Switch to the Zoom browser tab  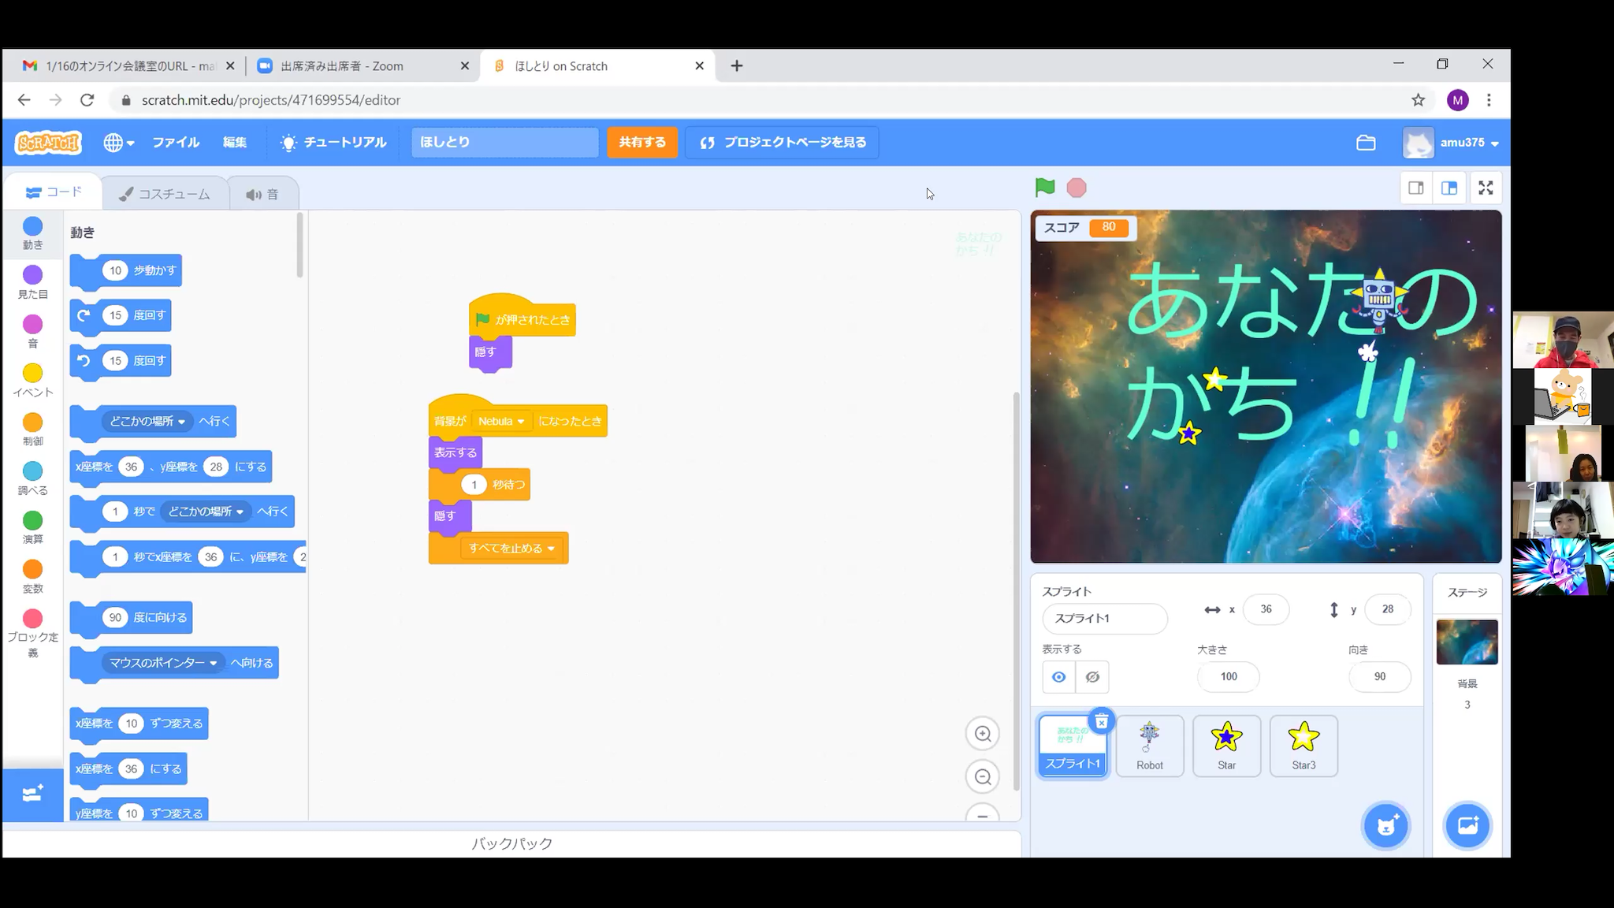362,66
